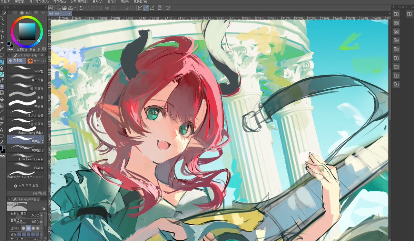The height and width of the screenshot is (241, 414).
Task: Select the Erase Along Edge sub tool
Action: [x=26, y=130]
